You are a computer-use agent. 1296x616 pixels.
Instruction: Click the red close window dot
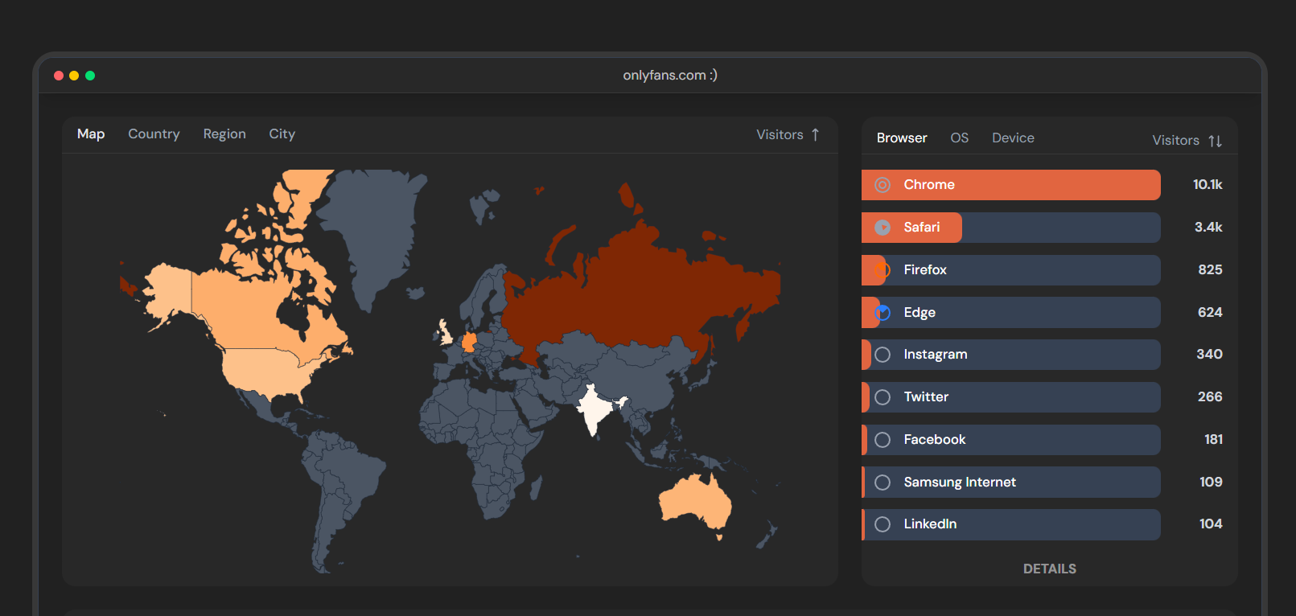point(59,76)
